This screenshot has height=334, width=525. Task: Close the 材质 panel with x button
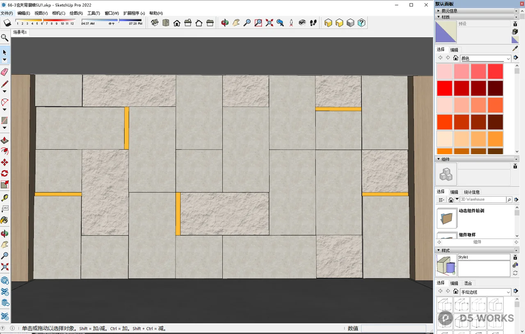pyautogui.click(x=516, y=17)
